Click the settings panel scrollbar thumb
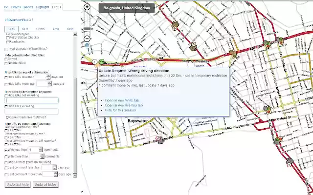The width and height of the screenshot is (313, 195). (x=75, y=125)
